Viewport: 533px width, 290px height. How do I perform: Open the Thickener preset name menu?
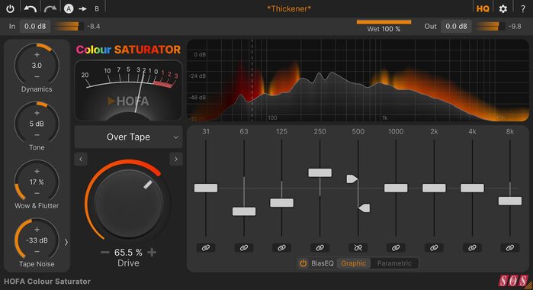tap(288, 9)
